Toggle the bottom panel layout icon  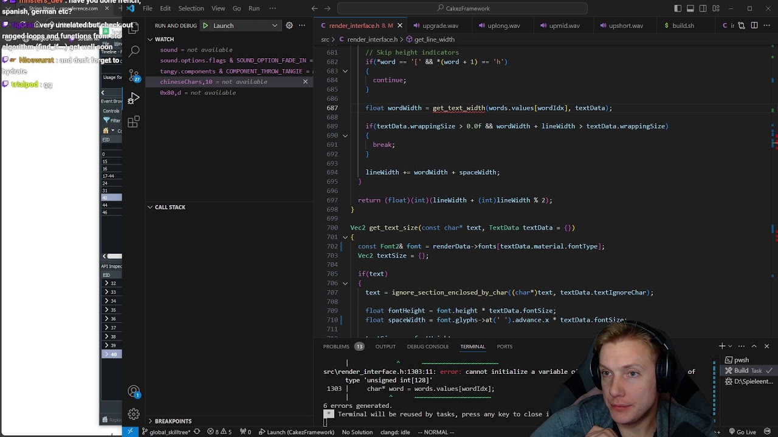coord(690,8)
